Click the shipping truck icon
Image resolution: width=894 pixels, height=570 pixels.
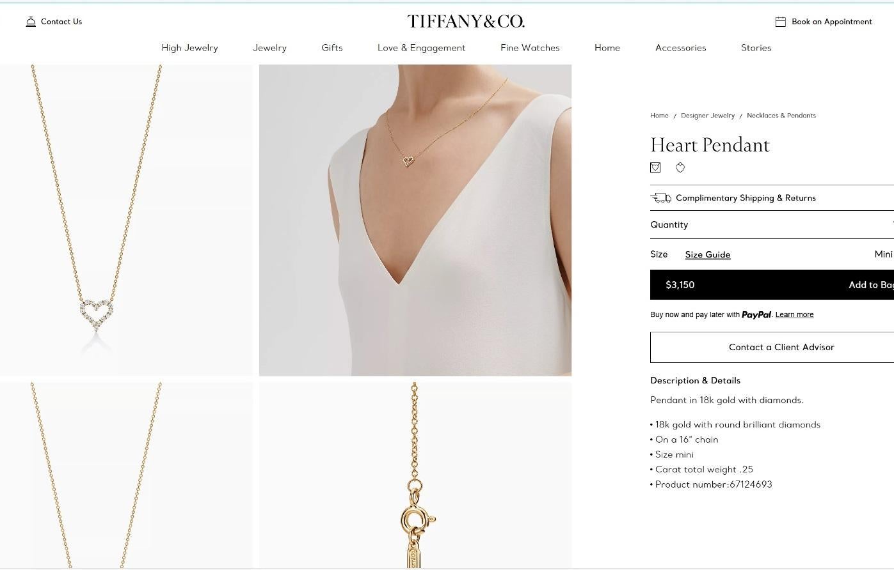coord(661,198)
